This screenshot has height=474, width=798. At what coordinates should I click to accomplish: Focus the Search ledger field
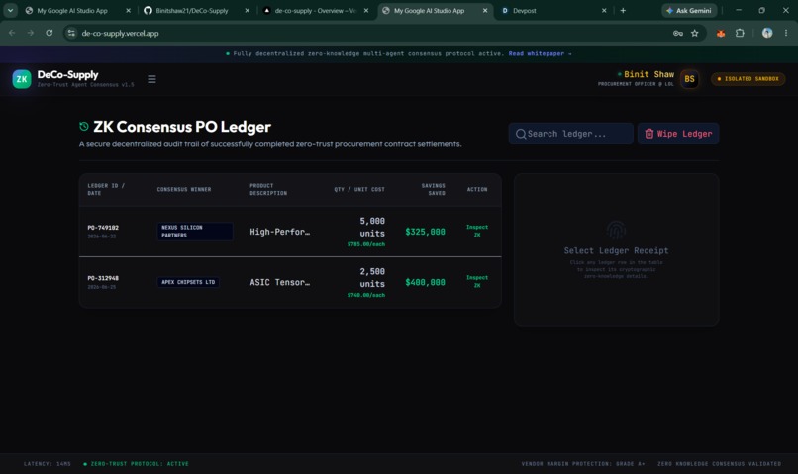click(x=571, y=134)
